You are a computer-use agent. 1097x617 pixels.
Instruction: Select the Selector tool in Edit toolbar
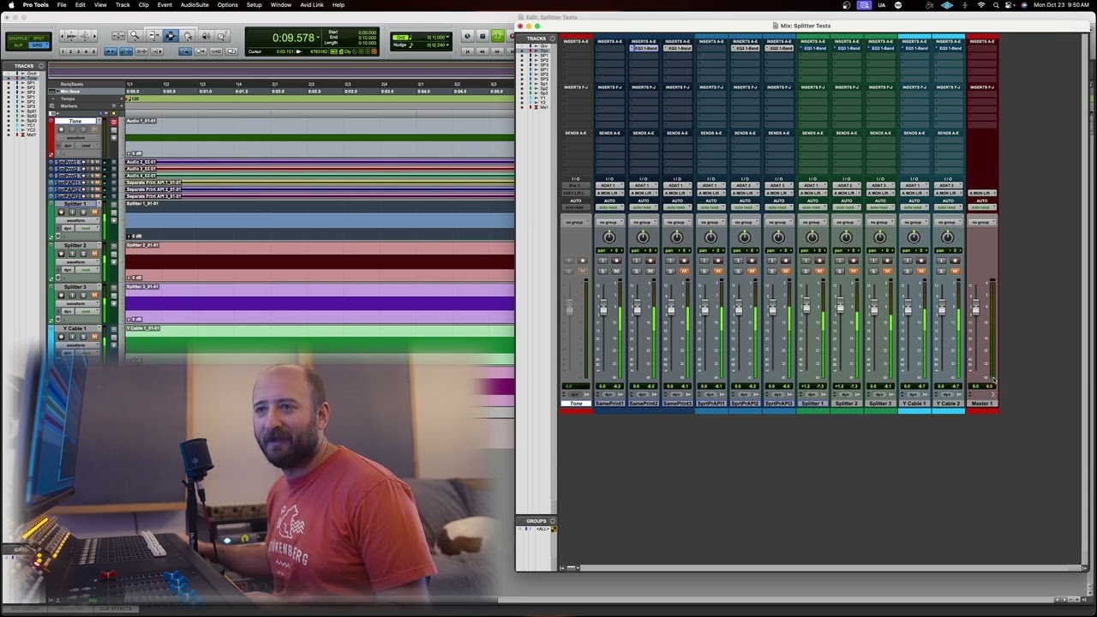tap(170, 35)
